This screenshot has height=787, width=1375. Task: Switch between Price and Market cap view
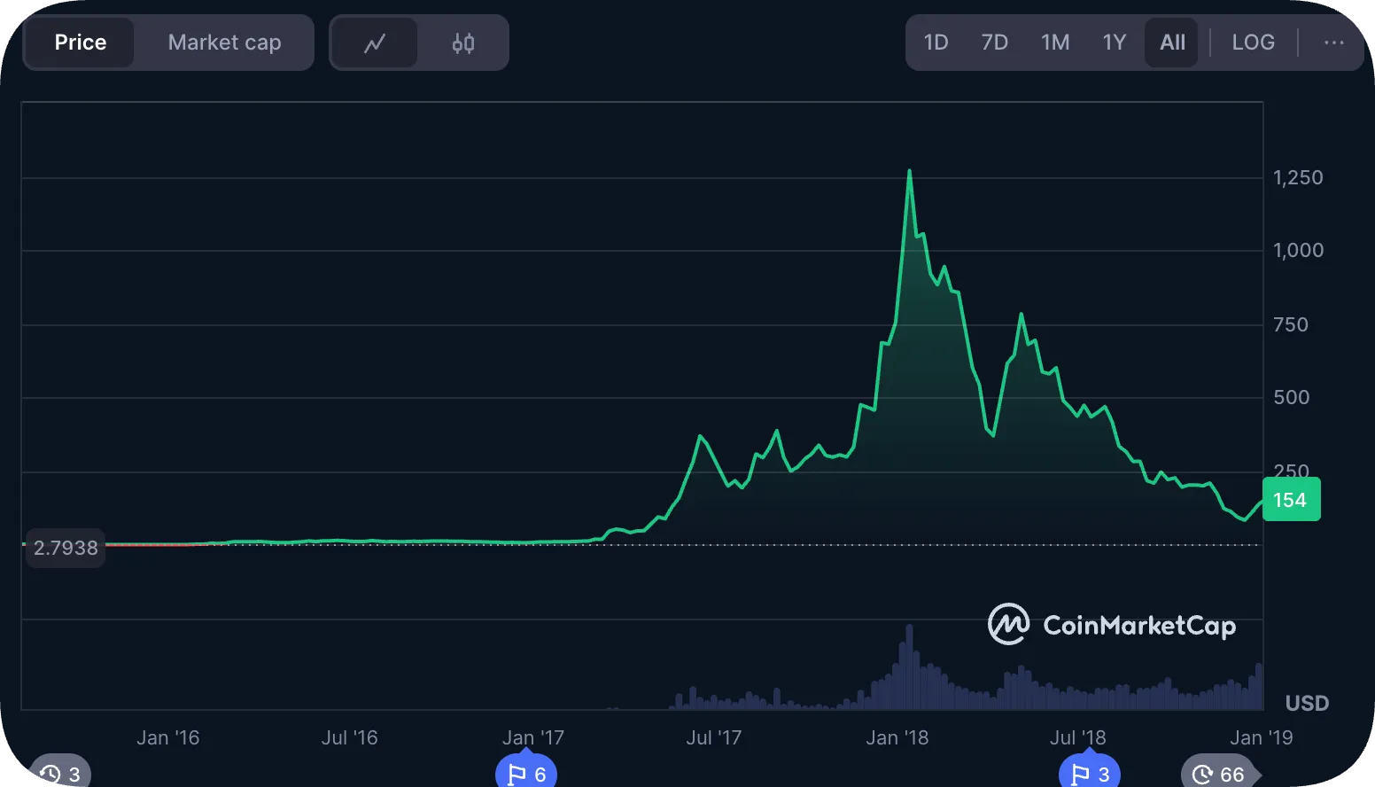point(223,42)
